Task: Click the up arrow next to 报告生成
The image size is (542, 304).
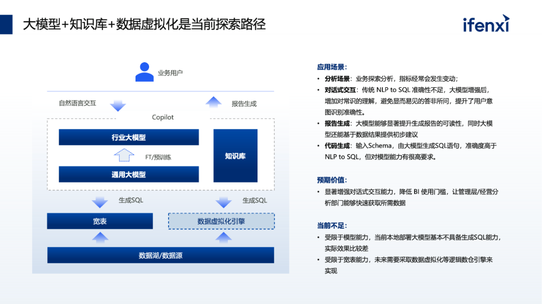Action: 214,102
